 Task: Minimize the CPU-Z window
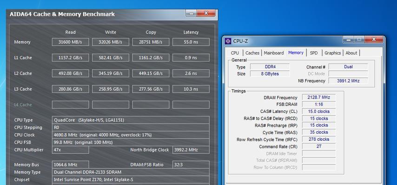[348, 40]
